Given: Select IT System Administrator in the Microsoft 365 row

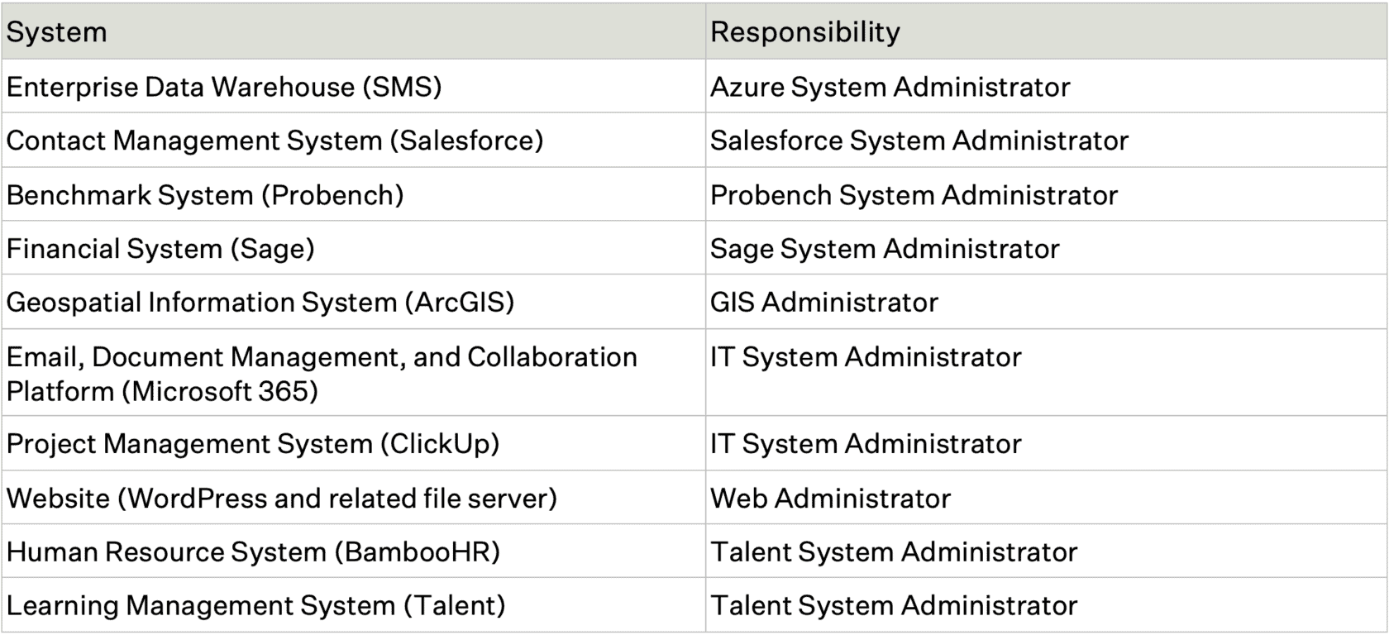Looking at the screenshot, I should pos(866,357).
